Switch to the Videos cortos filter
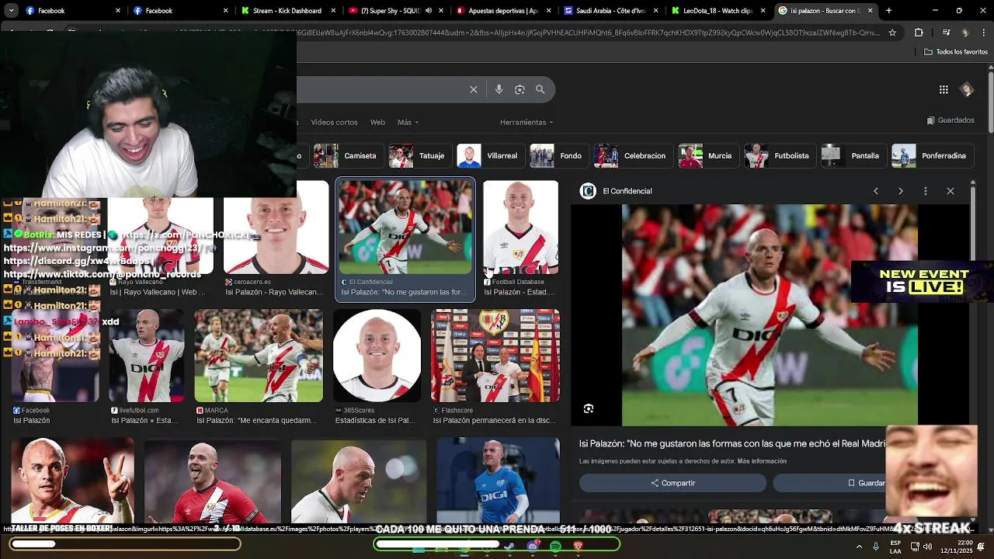The height and width of the screenshot is (559, 994). coord(334,122)
